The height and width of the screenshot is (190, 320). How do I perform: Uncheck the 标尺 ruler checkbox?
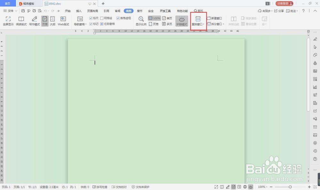[91, 18]
